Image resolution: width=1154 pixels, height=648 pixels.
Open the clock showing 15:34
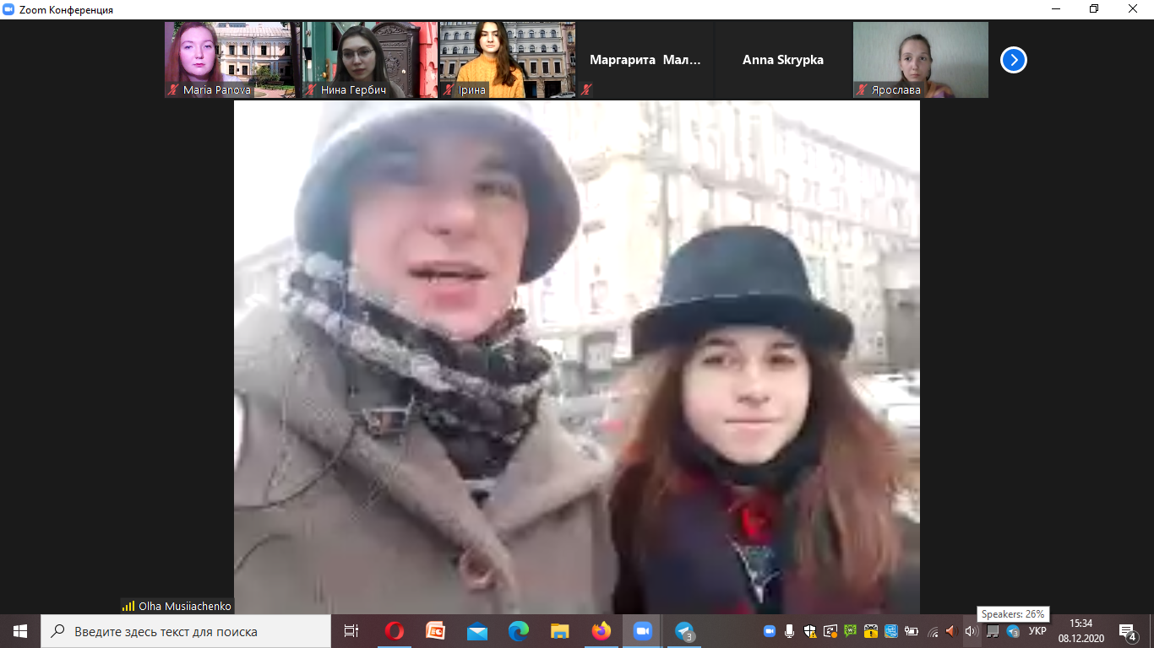click(1081, 631)
